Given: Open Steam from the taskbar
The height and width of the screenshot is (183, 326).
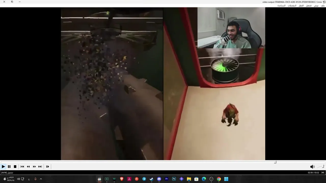Looking at the screenshot, I should click(x=152, y=179).
